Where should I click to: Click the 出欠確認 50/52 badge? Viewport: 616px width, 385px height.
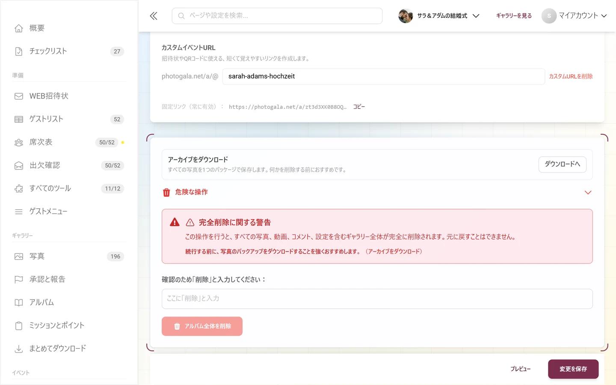[x=113, y=166]
